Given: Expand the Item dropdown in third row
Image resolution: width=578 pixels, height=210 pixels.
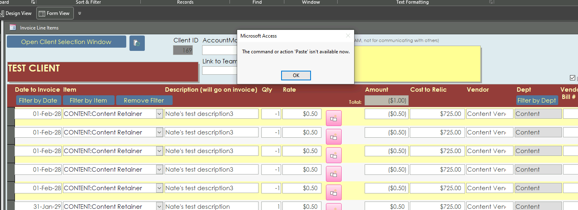Looking at the screenshot, I should (x=159, y=151).
